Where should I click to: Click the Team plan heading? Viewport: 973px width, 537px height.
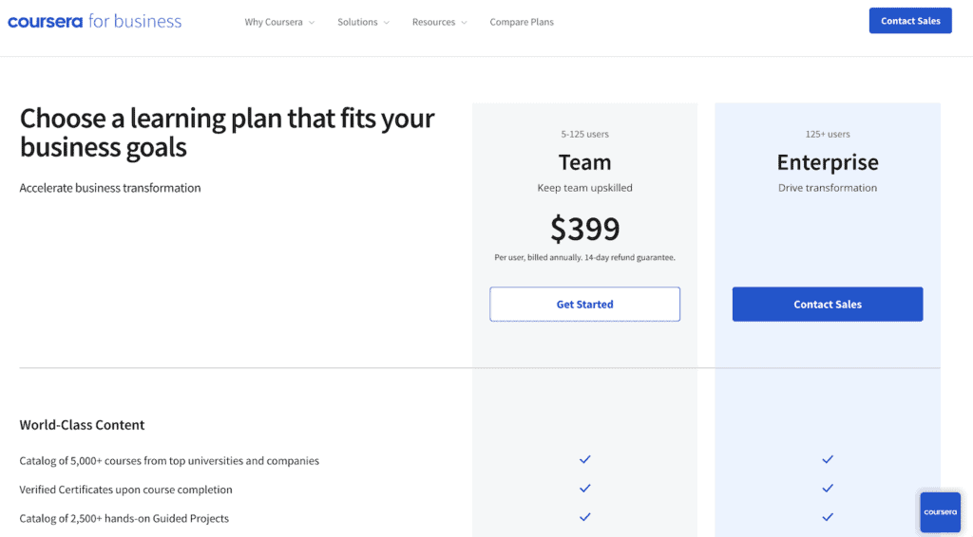coord(584,162)
